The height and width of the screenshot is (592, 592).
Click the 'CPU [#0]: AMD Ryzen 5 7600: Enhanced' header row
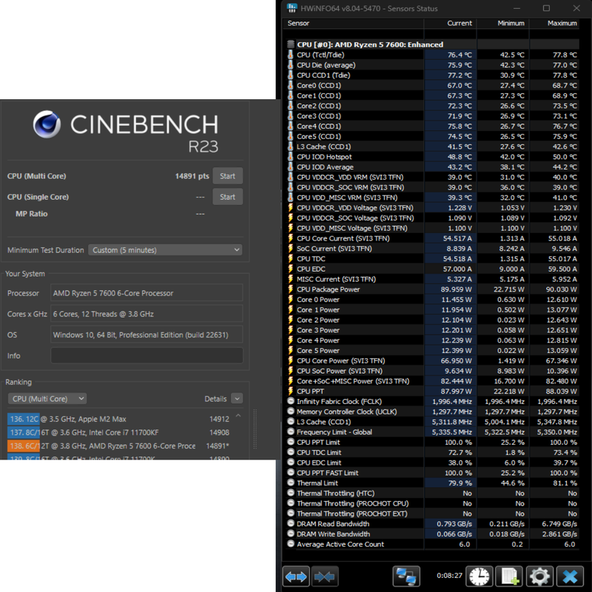click(433, 44)
